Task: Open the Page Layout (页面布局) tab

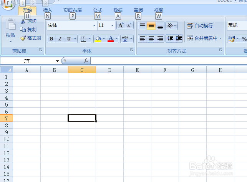Action: (x=73, y=10)
